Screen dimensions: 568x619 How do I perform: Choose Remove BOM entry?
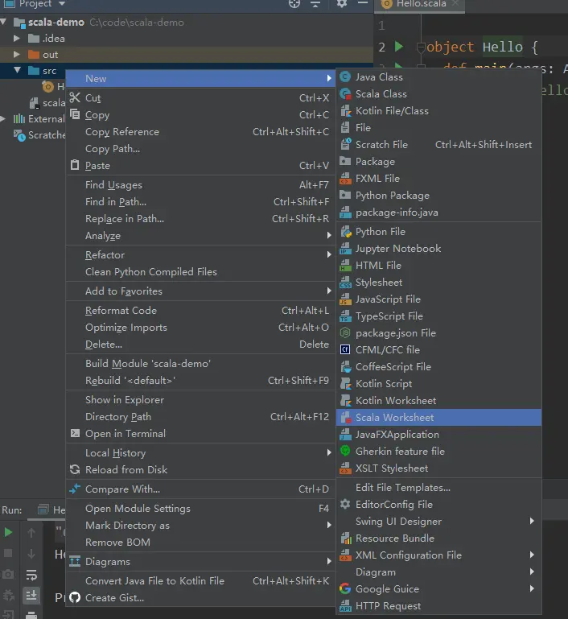200,543
